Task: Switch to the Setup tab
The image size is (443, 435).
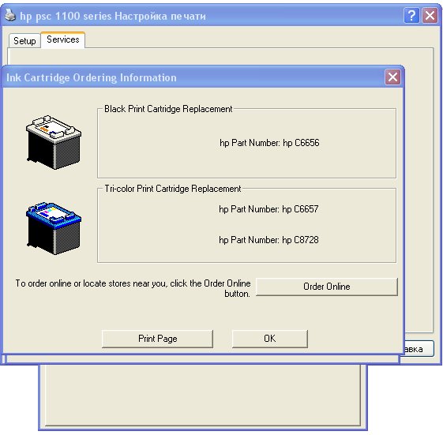Action: [x=24, y=41]
